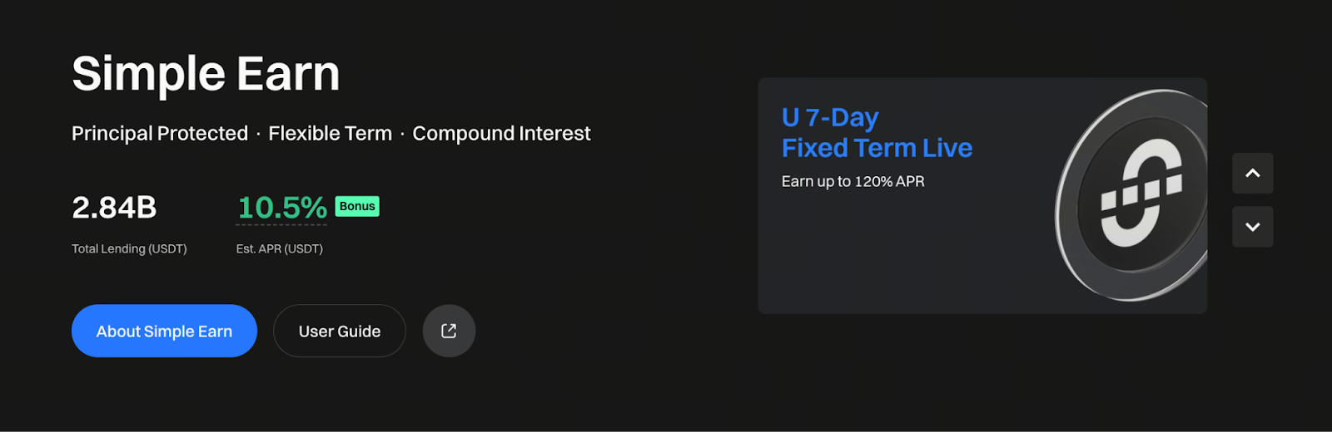Click the Flexible Term text
This screenshot has width=1332, height=432.
click(330, 133)
